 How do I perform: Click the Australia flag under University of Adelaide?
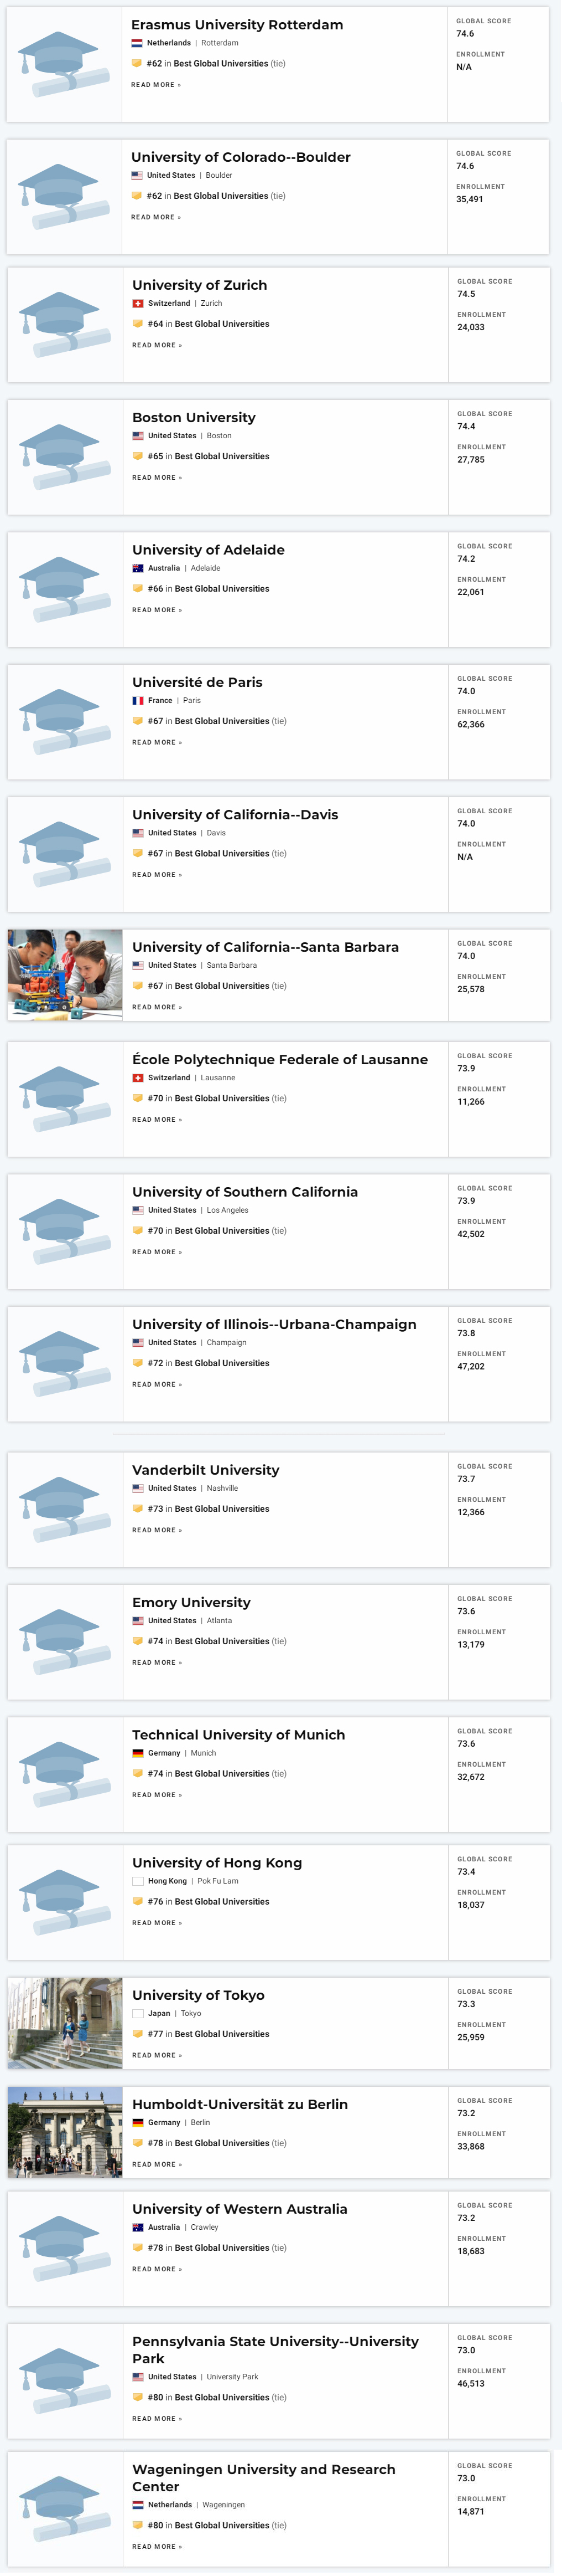coord(138,568)
